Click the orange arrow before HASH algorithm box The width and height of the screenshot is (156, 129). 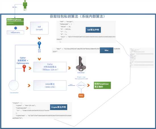29,85
